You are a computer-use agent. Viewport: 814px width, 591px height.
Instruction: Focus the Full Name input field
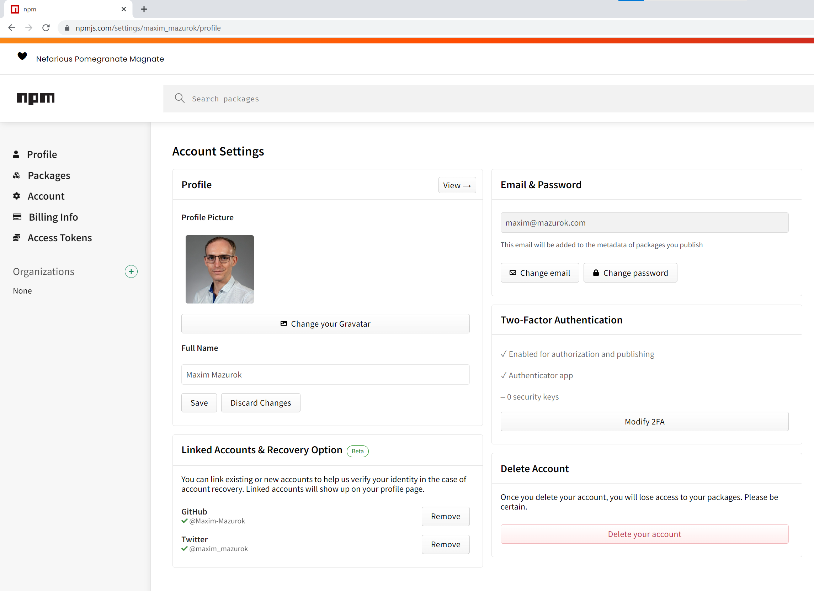[x=325, y=375]
